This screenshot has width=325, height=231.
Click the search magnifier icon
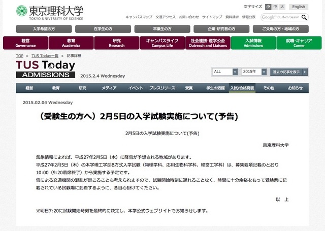304,17
